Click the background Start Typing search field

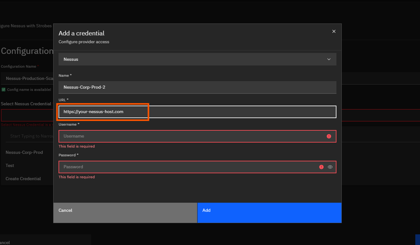(29, 136)
